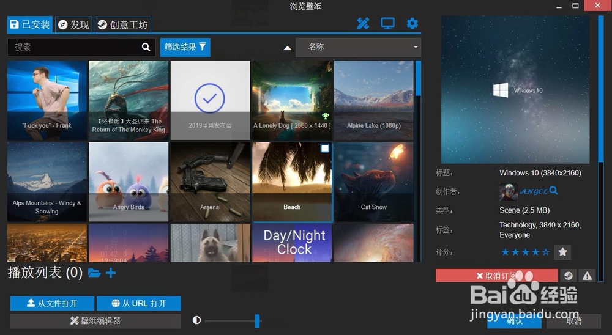Click the 播放列表 (0) heading
Viewport: 612px width, 335px height.
coord(45,273)
